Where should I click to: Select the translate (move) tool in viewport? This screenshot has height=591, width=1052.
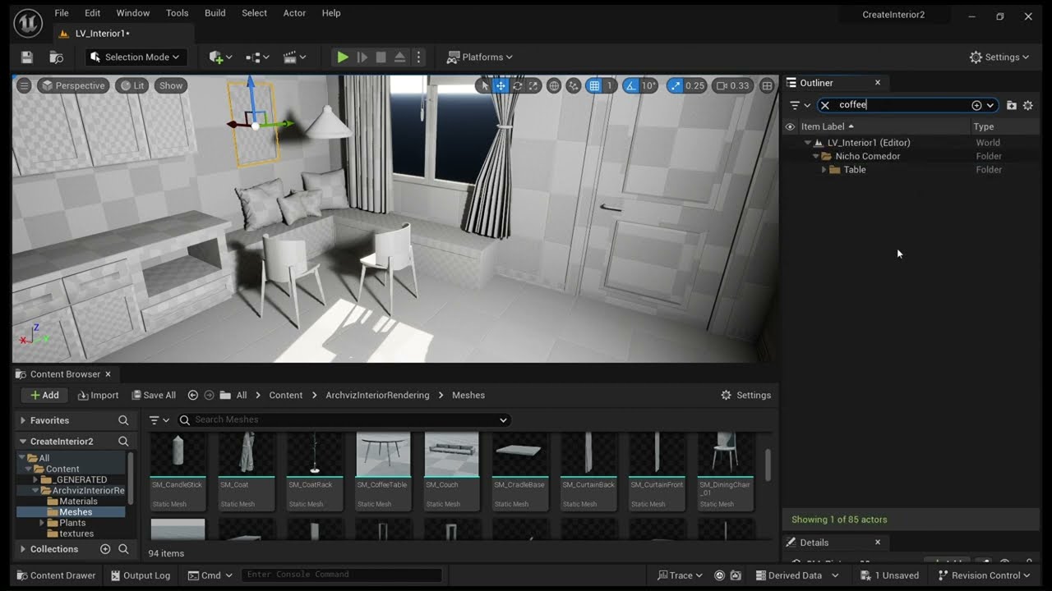coord(501,85)
